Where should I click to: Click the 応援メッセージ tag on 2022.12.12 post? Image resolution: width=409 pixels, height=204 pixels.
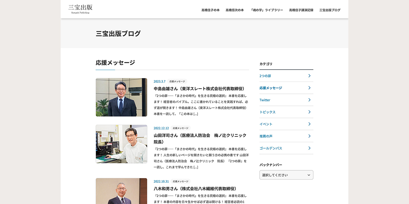pyautogui.click(x=181, y=128)
